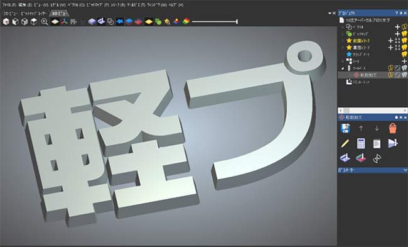This screenshot has width=408, height=247.
Task: Toggle yellow outline bulb on ツールパス row
Action: pos(390,68)
